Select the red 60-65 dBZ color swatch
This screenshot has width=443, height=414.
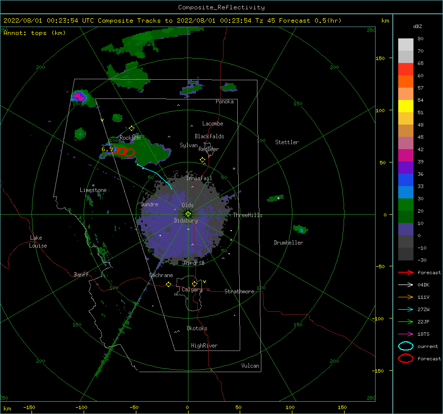[406, 69]
